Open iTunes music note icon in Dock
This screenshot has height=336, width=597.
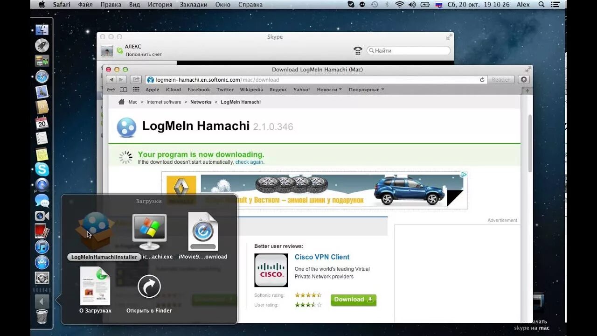point(42,247)
